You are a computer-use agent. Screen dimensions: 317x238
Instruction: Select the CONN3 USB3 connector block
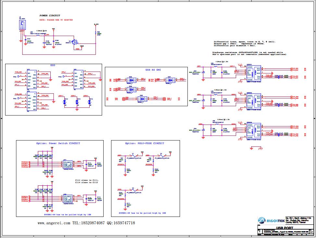[x=254, y=132]
